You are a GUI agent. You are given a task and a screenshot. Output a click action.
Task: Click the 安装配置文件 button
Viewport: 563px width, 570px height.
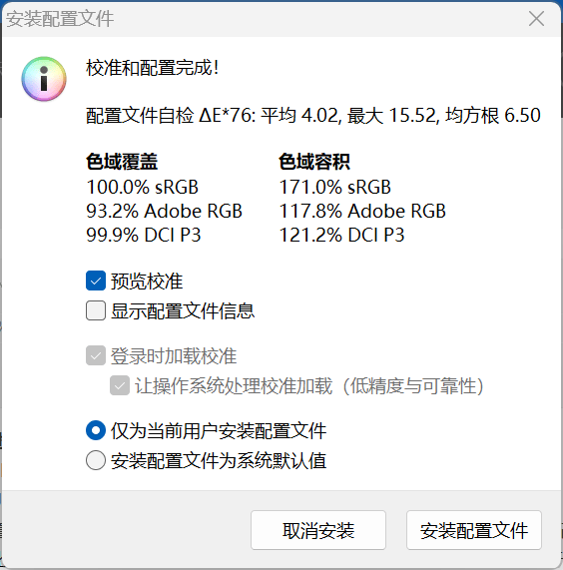tap(474, 530)
